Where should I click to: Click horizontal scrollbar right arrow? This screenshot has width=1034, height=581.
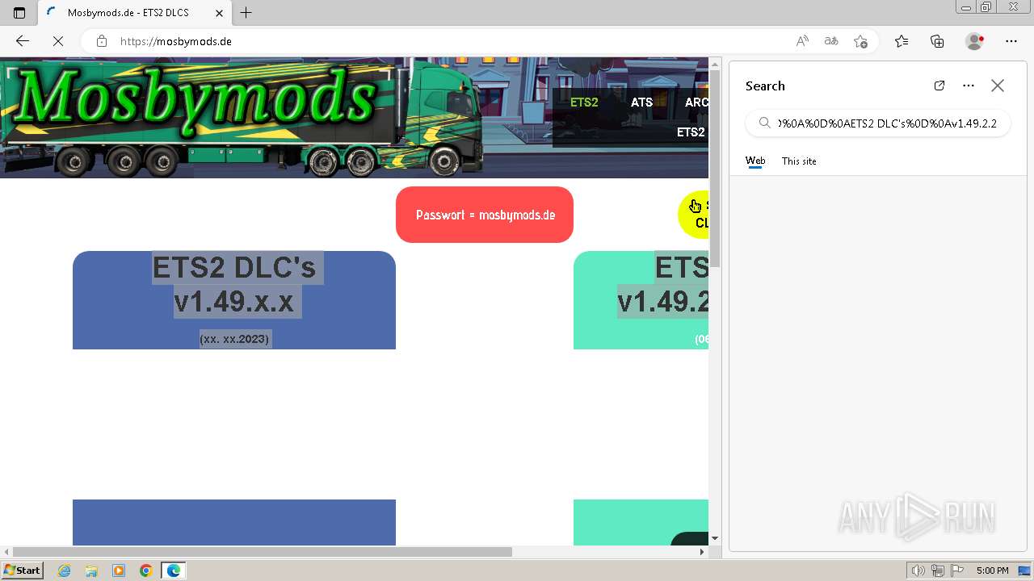(x=702, y=552)
